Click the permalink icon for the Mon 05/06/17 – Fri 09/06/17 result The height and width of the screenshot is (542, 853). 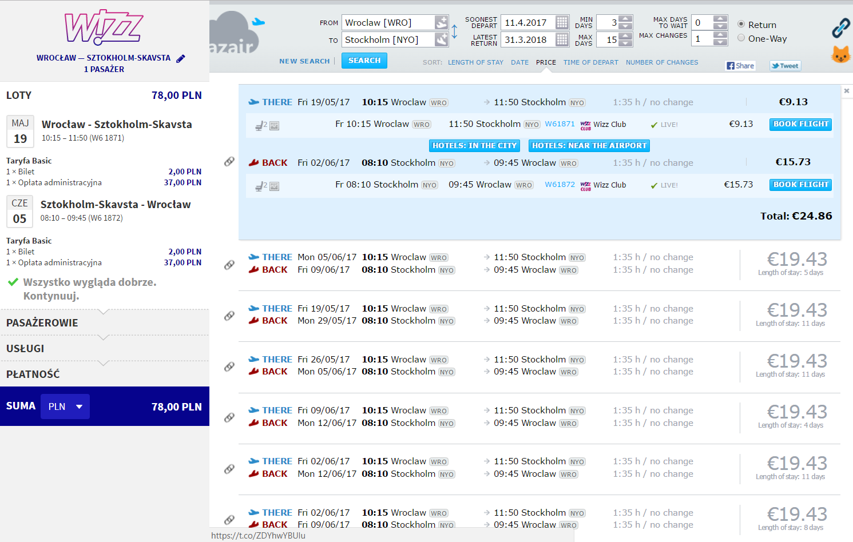click(x=229, y=265)
